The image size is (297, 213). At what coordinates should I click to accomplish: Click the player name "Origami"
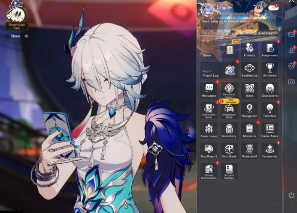point(224,8)
